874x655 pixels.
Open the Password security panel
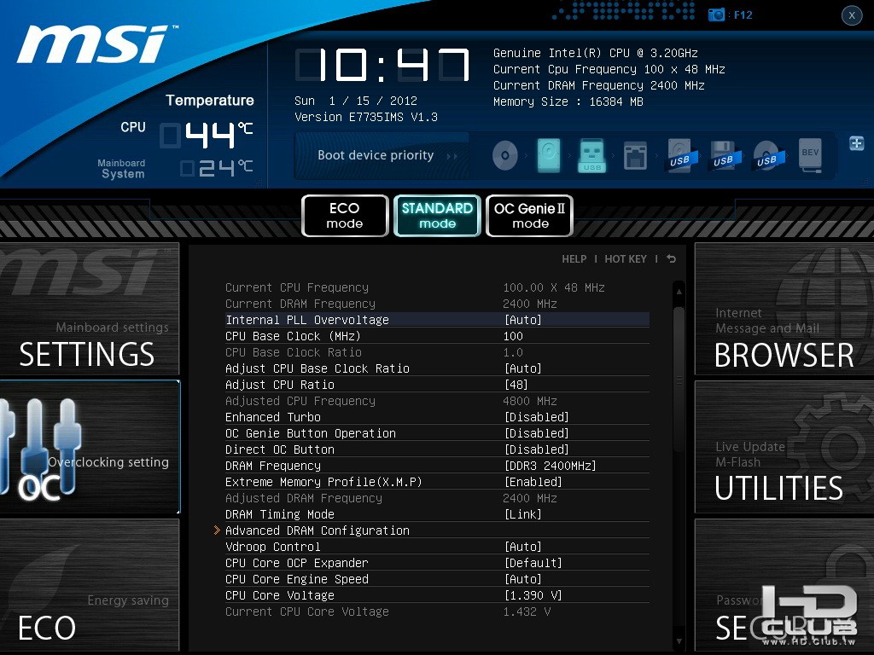point(784,584)
